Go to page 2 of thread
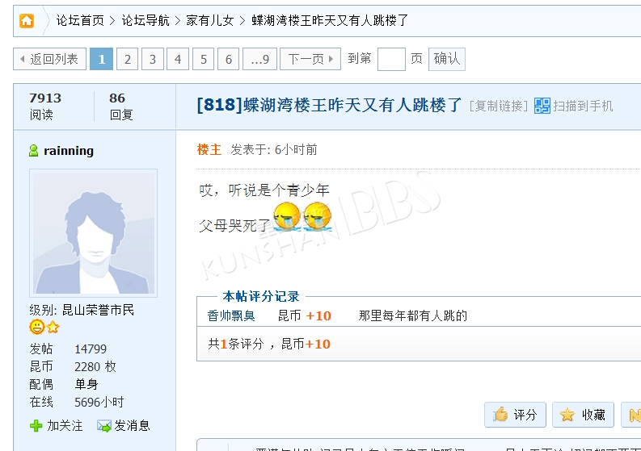This screenshot has width=641, height=451. pyautogui.click(x=127, y=59)
